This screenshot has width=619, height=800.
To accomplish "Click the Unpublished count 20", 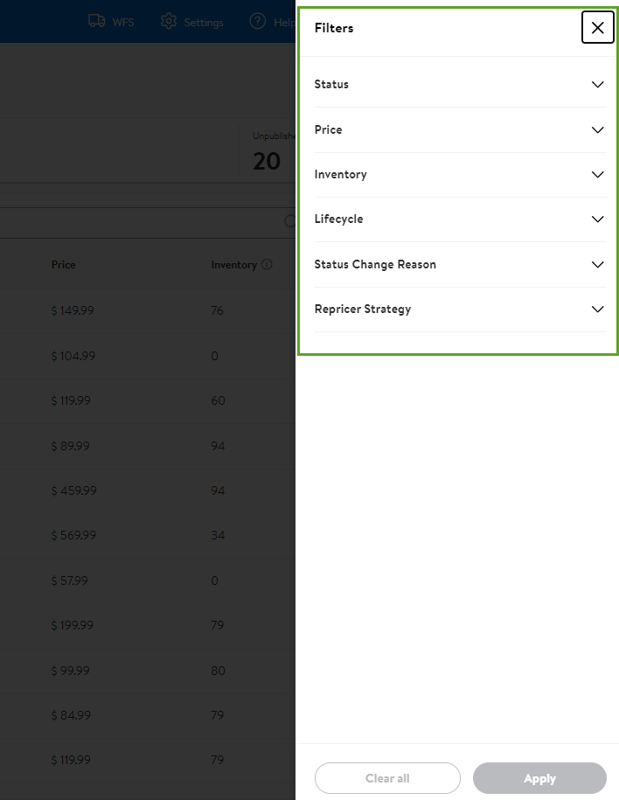I will click(267, 161).
